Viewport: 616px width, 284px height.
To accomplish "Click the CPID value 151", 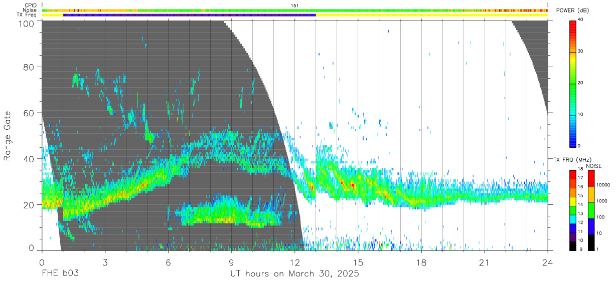I will pyautogui.click(x=295, y=5).
